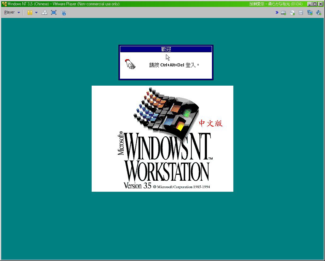The height and width of the screenshot is (261, 325).
Task: Close the VMware Player window
Action: [x=320, y=4]
